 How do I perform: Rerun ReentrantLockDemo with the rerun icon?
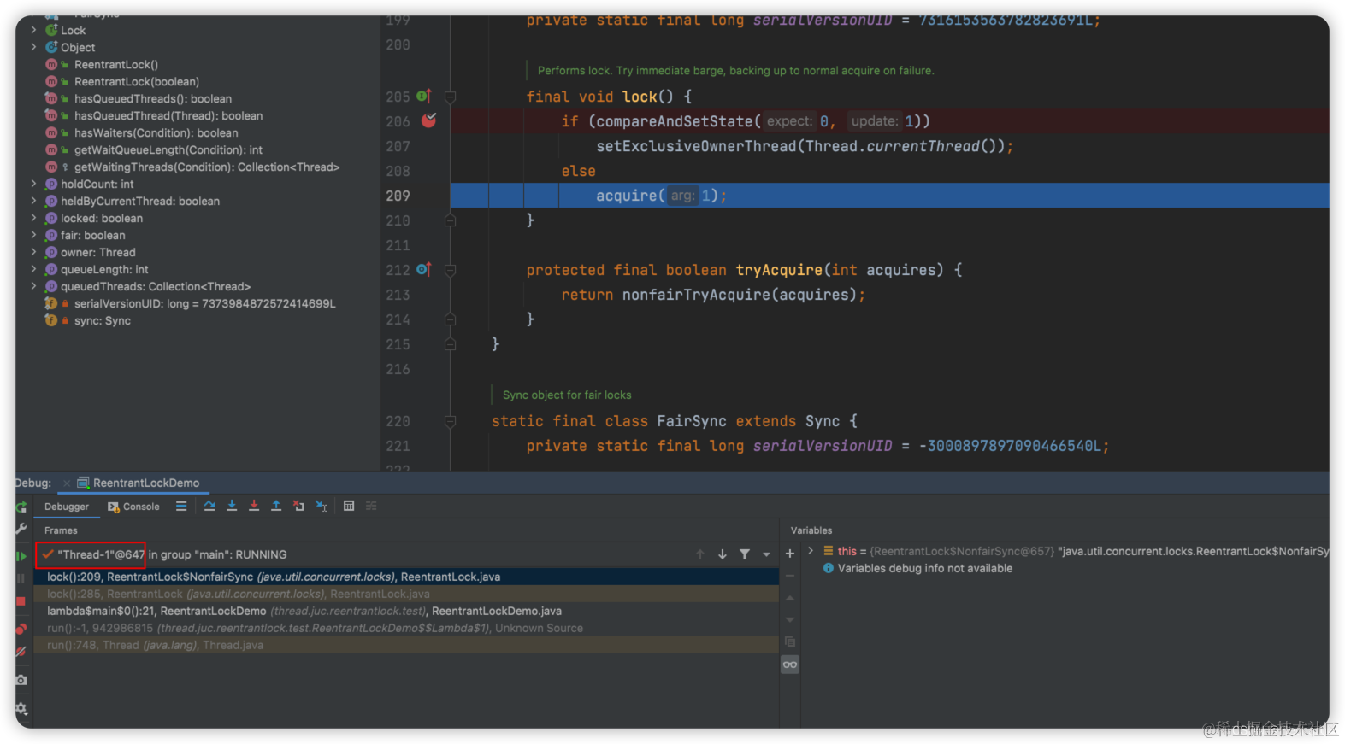[21, 507]
